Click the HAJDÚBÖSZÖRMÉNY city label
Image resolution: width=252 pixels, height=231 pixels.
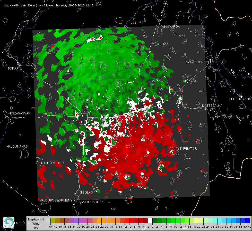pos(56,200)
